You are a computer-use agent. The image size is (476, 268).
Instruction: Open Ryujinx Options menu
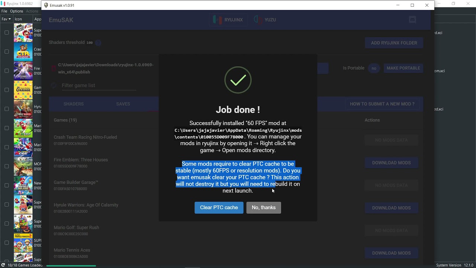click(16, 11)
